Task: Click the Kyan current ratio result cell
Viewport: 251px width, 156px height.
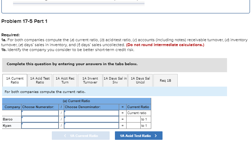Action: [x=134, y=125]
